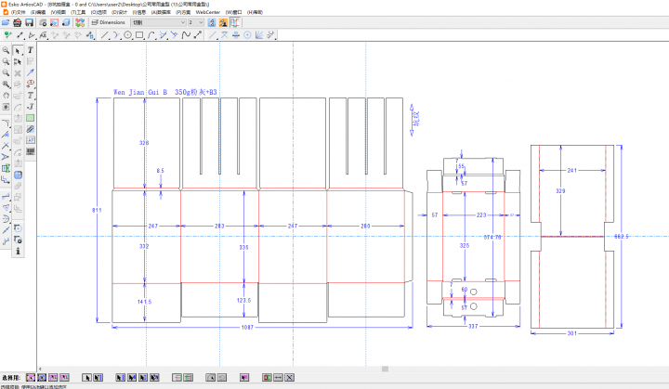Select the Circle drawing tool

127,35
